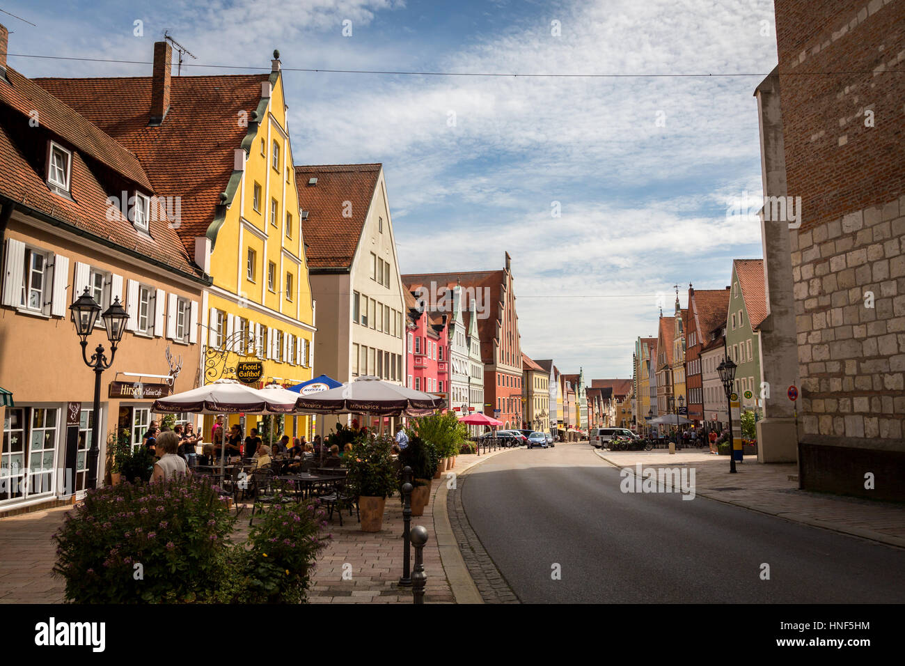This screenshot has width=905, height=666.
Task: Click the 'Hotel Gasthof' hanging sign
Action: pos(250,371)
